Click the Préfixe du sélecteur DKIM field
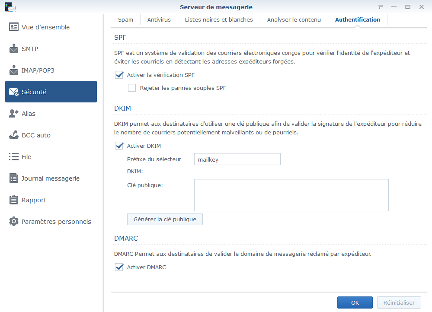Image resolution: width=432 pixels, height=312 pixels. pos(237,159)
